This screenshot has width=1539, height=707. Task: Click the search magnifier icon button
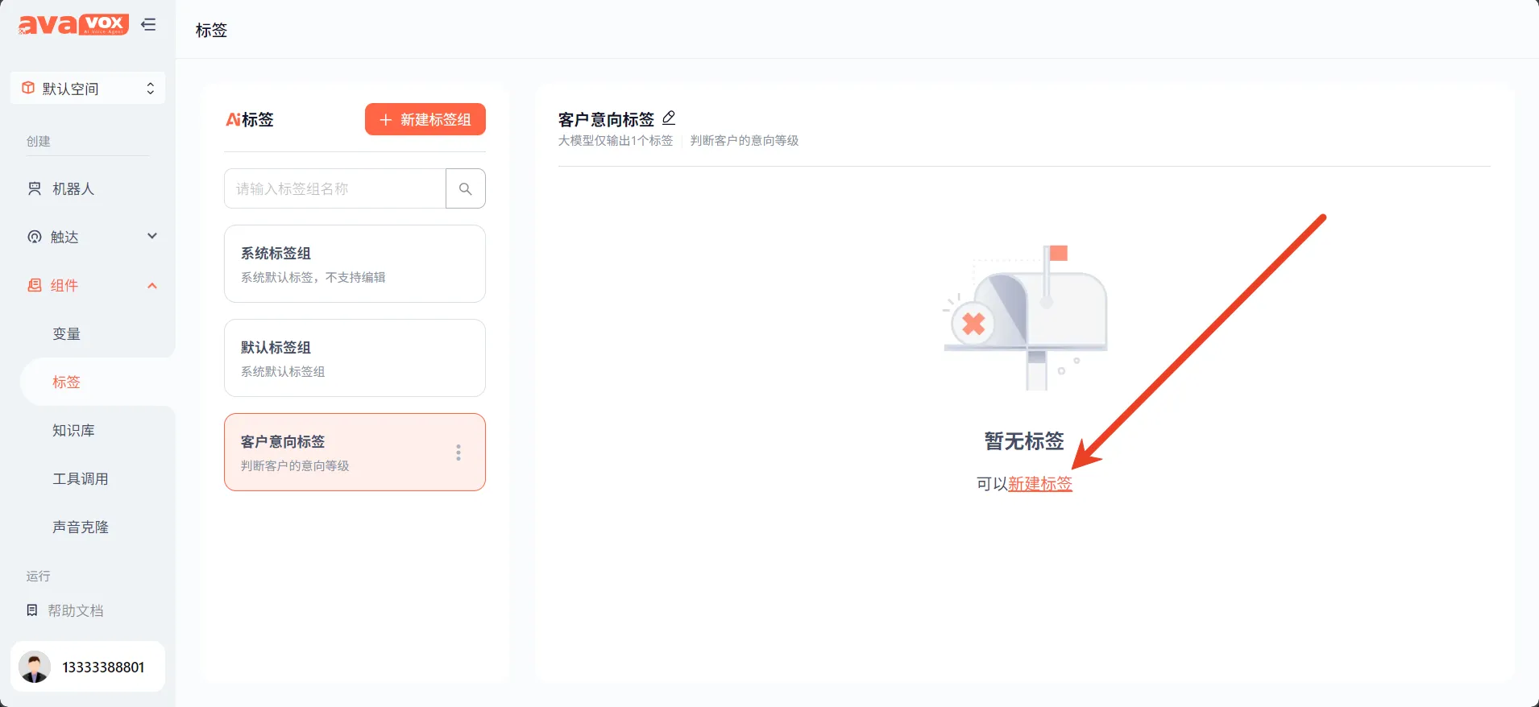tap(465, 188)
